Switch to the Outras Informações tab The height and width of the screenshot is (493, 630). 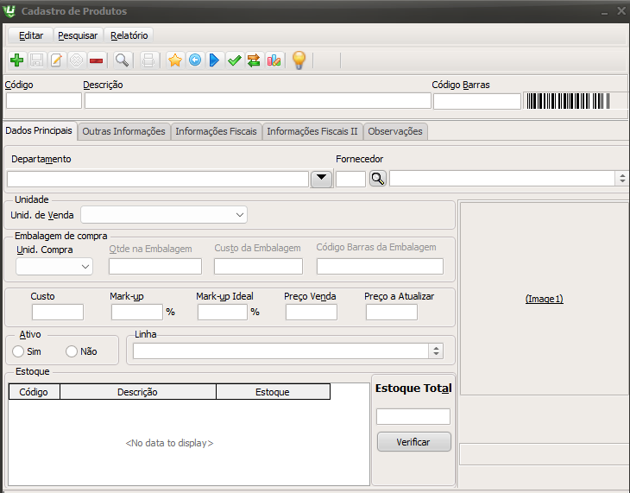point(123,131)
